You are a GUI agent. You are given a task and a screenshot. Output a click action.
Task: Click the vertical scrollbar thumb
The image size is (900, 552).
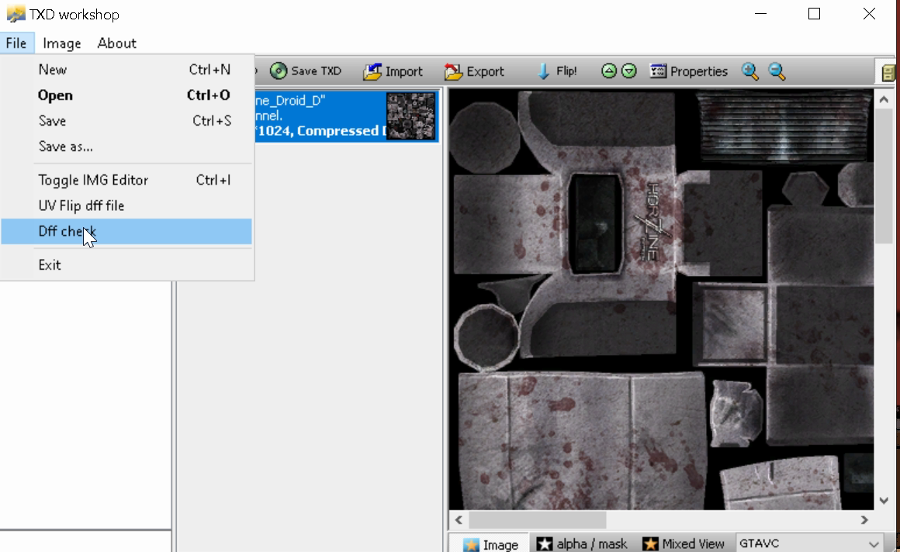pyautogui.click(x=884, y=176)
